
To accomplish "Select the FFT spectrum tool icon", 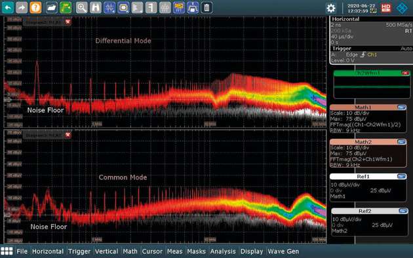I will (x=179, y=8).
